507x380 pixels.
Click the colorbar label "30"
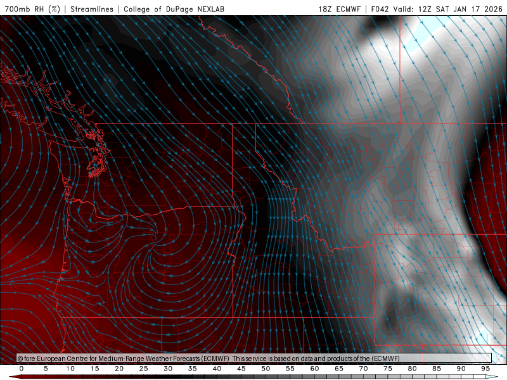(x=168, y=369)
